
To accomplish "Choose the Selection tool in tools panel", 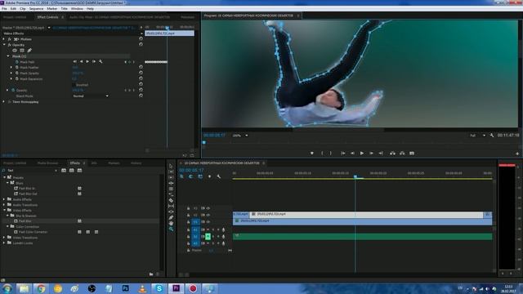I will 171,166.
